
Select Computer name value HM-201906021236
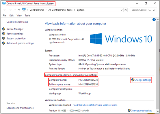[x=88, y=80]
